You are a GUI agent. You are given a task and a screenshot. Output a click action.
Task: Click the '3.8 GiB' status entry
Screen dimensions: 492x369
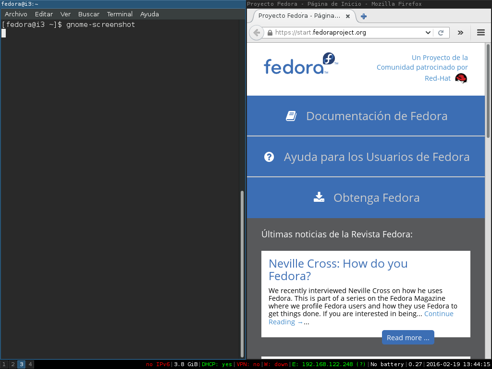[x=186, y=364]
